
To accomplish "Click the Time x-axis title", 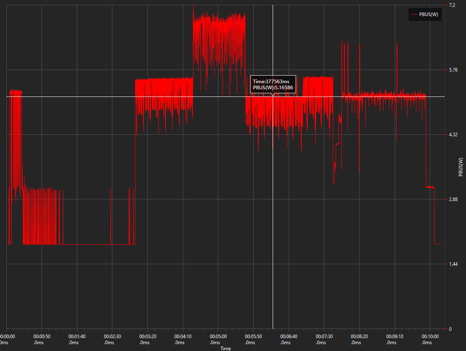I will click(x=226, y=348).
